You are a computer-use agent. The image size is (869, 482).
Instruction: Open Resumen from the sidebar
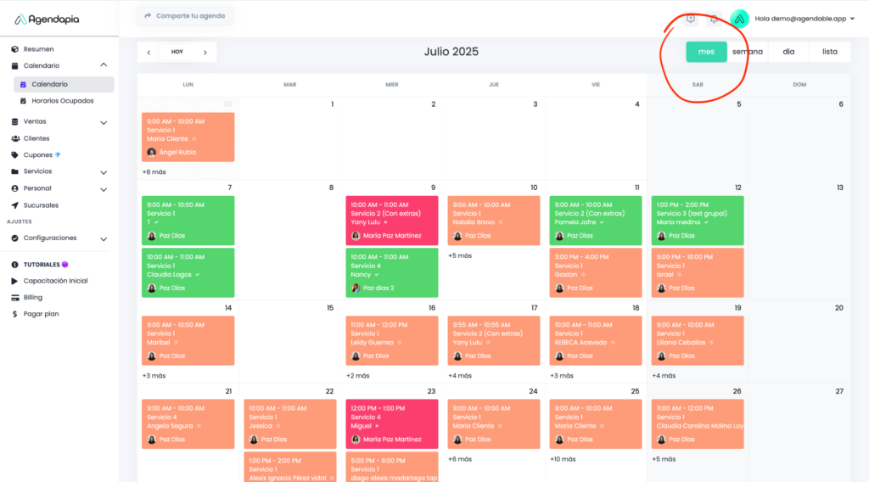pos(38,49)
